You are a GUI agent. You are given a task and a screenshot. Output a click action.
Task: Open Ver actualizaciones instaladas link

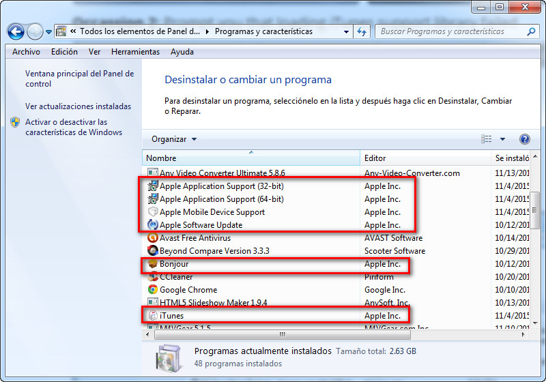tap(78, 106)
